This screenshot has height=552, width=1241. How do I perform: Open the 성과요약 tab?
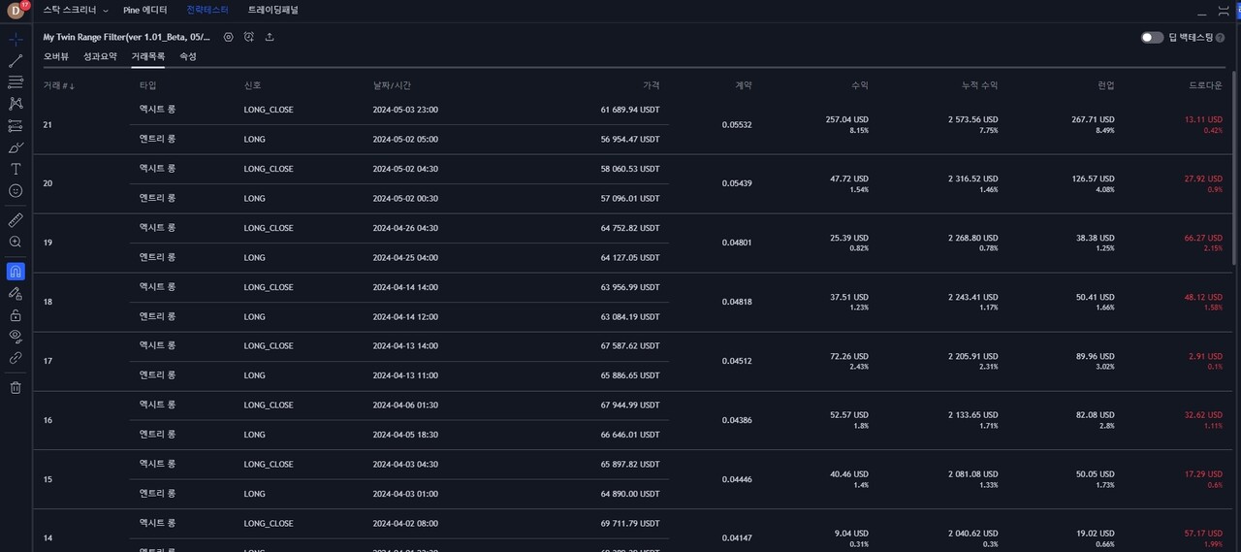[x=100, y=56]
